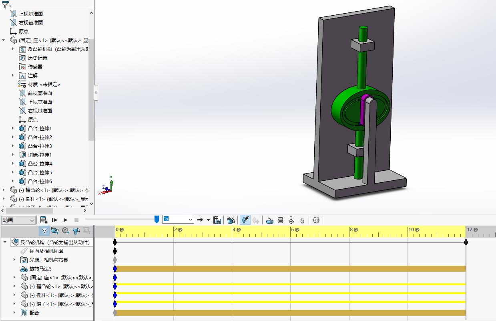
Task: Add a Spring using toolbar icon
Action: (281, 220)
